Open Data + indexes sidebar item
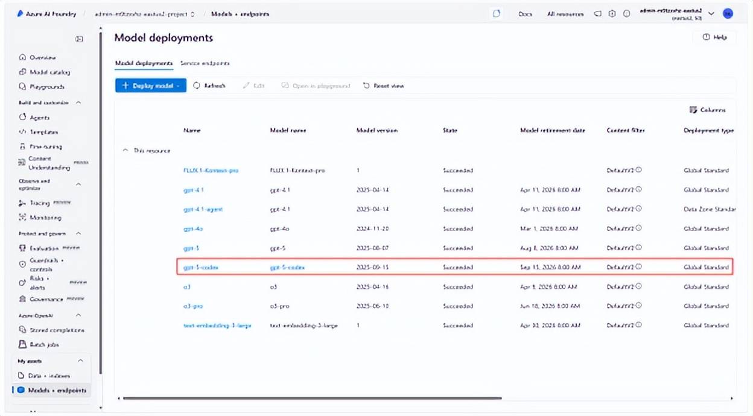Screen dimensions: 753x416 pyautogui.click(x=45, y=376)
